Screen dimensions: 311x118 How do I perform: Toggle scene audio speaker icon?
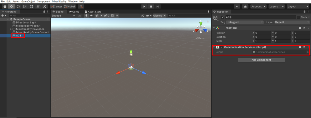tap(91, 15)
